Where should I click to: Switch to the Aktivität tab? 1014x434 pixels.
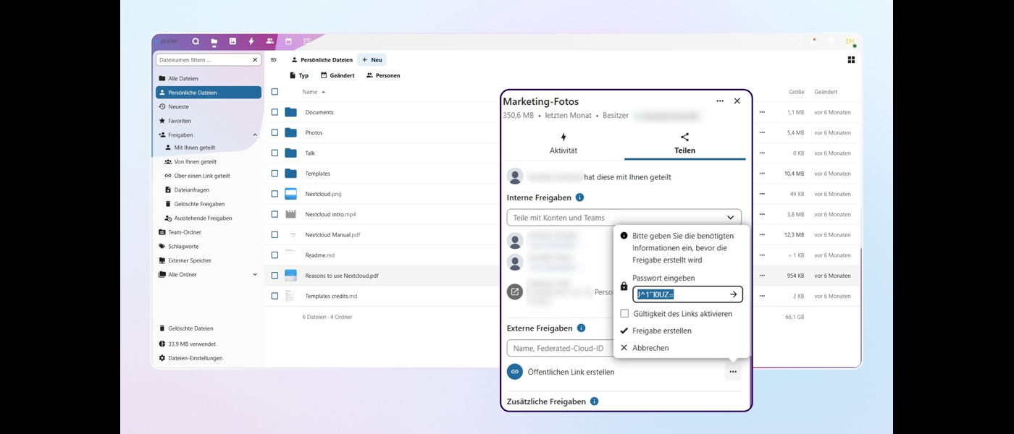pyautogui.click(x=563, y=143)
